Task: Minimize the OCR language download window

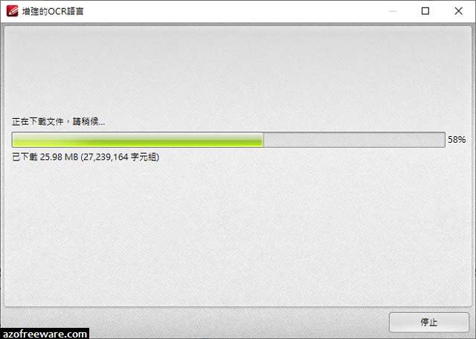Action: [393, 11]
